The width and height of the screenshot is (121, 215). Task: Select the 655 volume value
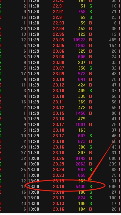[82, 175]
